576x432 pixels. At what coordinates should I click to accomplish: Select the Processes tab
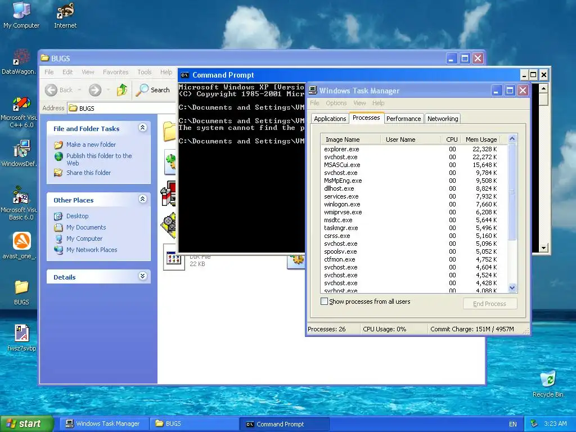point(366,118)
